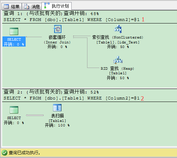Click the green success check icon
Viewport: 177px width, 158px height.
5,153
